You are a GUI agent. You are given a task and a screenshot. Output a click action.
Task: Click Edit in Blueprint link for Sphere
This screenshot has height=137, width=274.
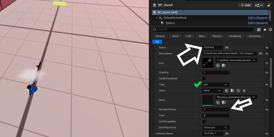258,23
